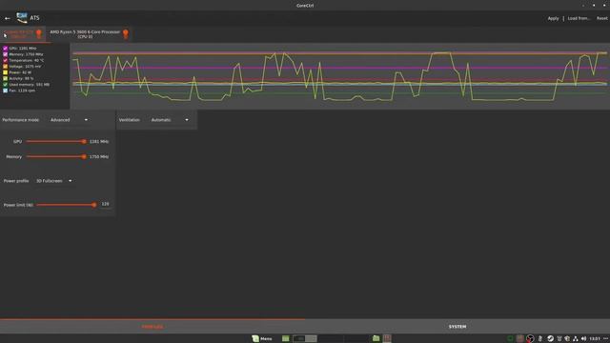Click the Apply button
610x343 pixels.
tap(553, 18)
